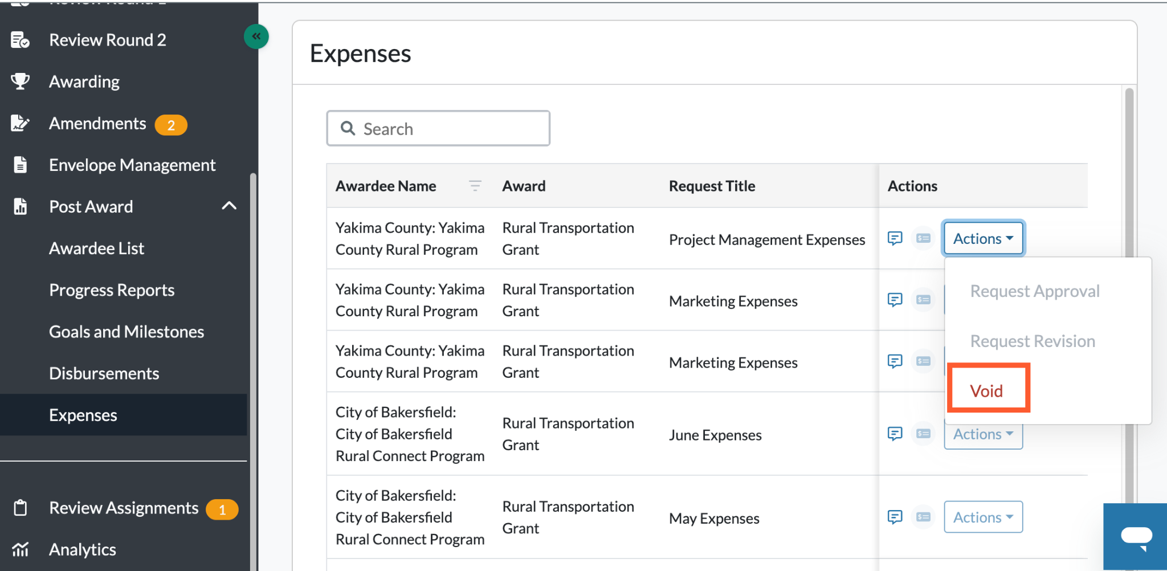This screenshot has width=1167, height=571.
Task: Click payment icon for June Expenses row
Action: coord(923,434)
